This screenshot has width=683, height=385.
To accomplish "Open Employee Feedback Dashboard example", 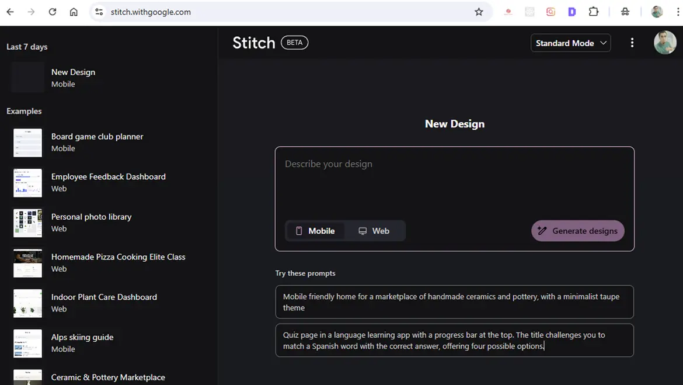I will point(109,182).
